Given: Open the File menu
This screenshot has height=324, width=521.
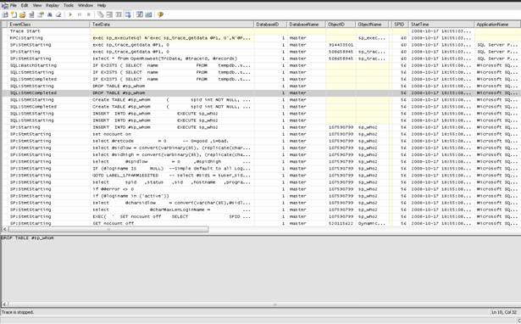Looking at the screenshot, I should (14, 5).
